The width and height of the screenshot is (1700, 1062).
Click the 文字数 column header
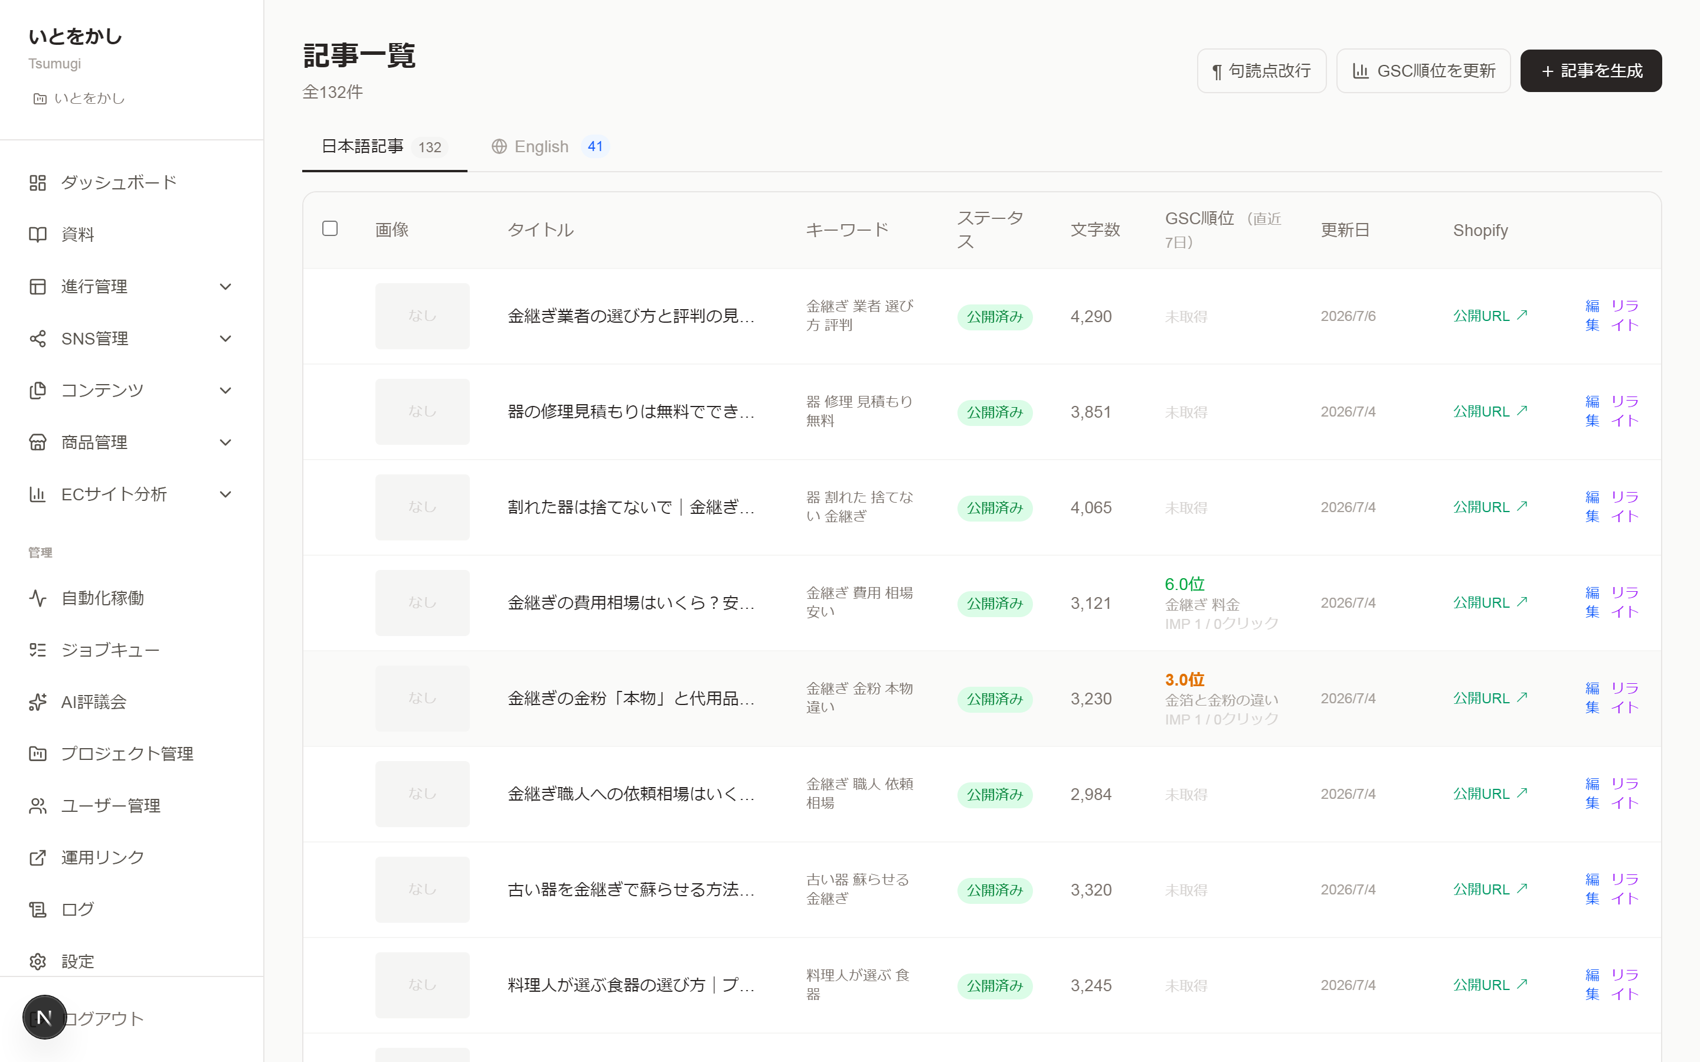click(1094, 230)
